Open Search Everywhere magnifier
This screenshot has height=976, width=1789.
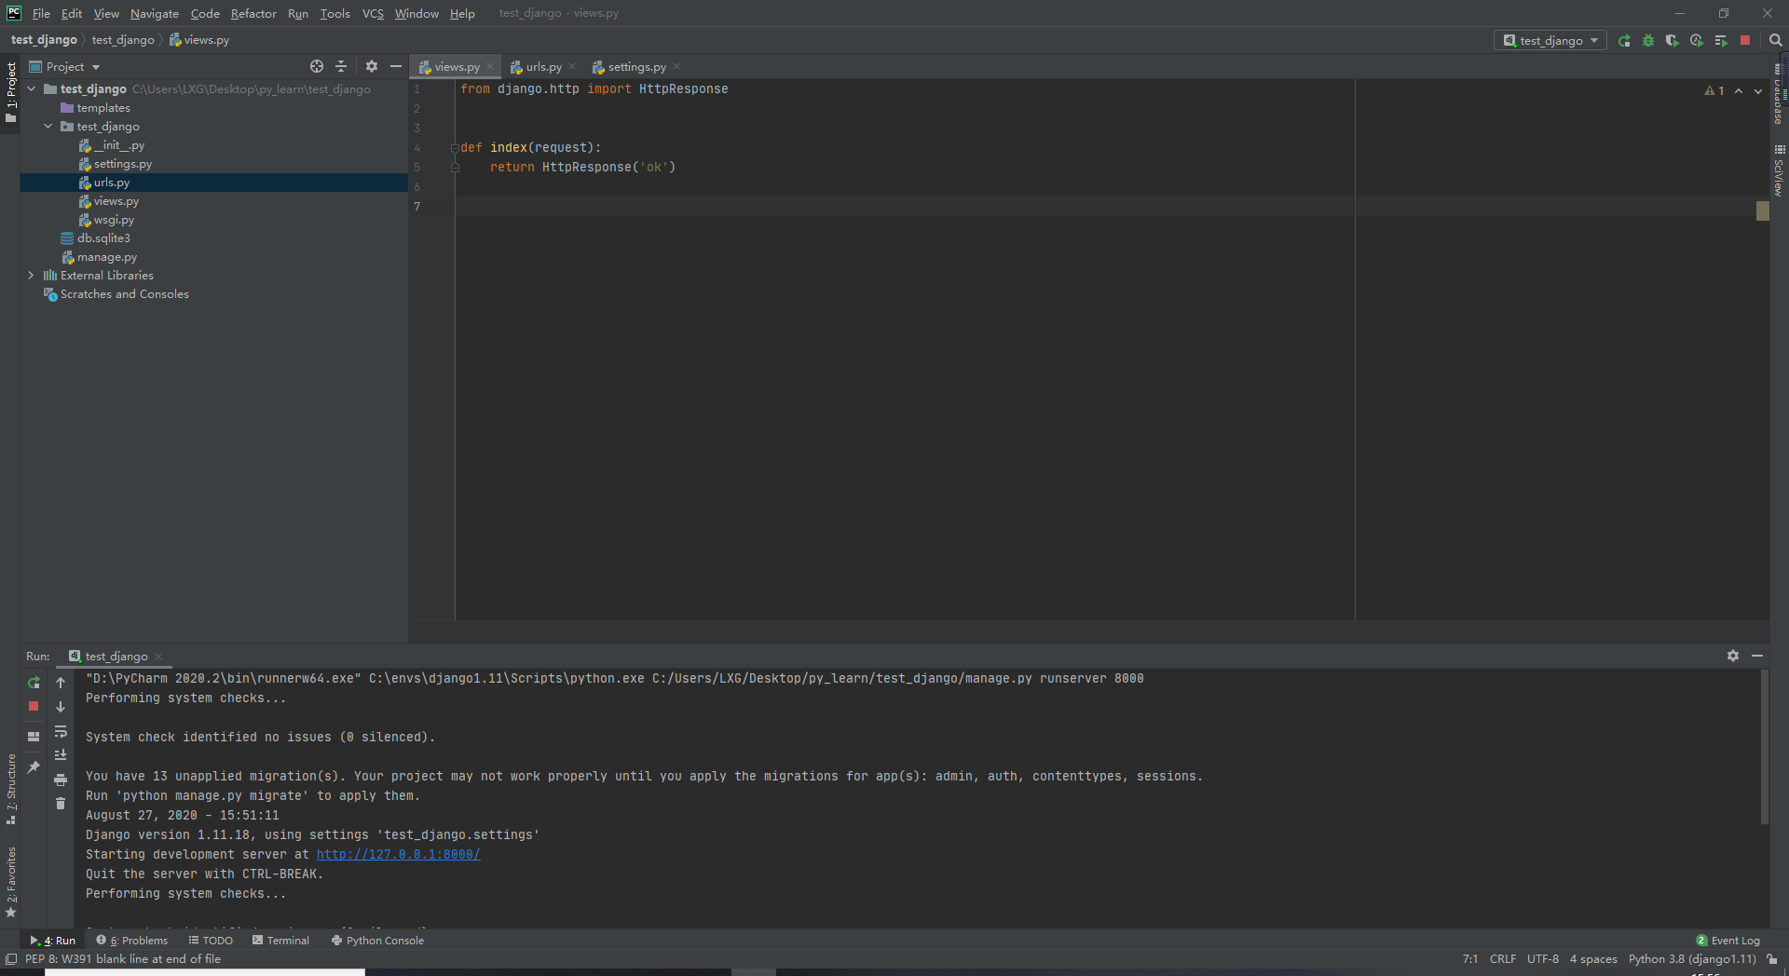[x=1775, y=40]
